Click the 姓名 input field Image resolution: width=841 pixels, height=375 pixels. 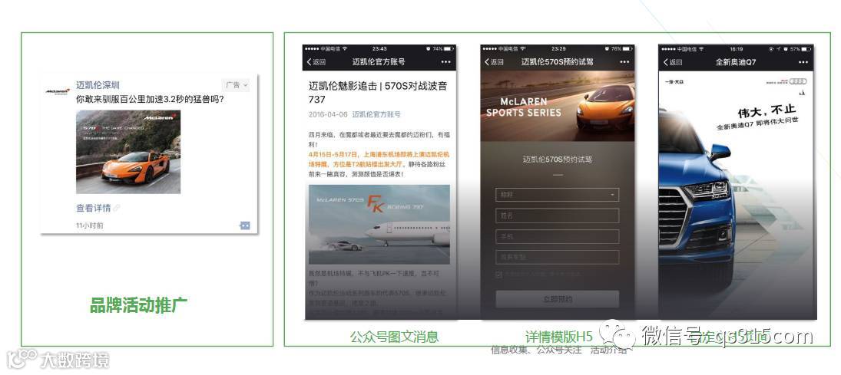(558, 215)
